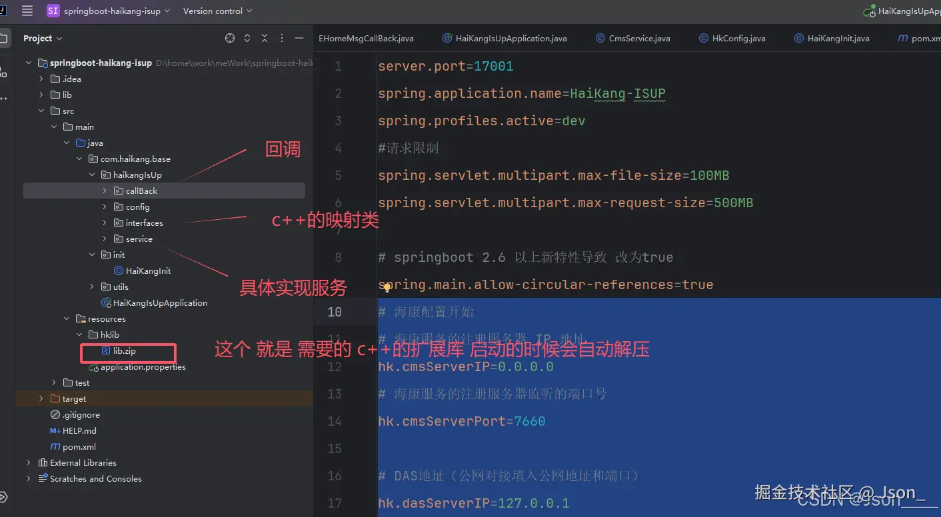941x517 pixels.
Task: Hide the Project tool window
Action: tap(299, 38)
